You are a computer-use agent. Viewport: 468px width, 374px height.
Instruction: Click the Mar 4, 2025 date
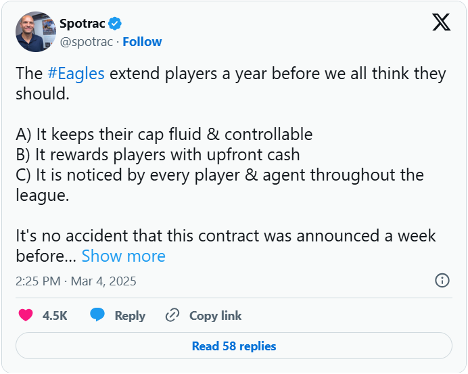tap(105, 281)
